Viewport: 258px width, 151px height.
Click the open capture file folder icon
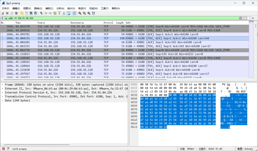tap(22, 13)
